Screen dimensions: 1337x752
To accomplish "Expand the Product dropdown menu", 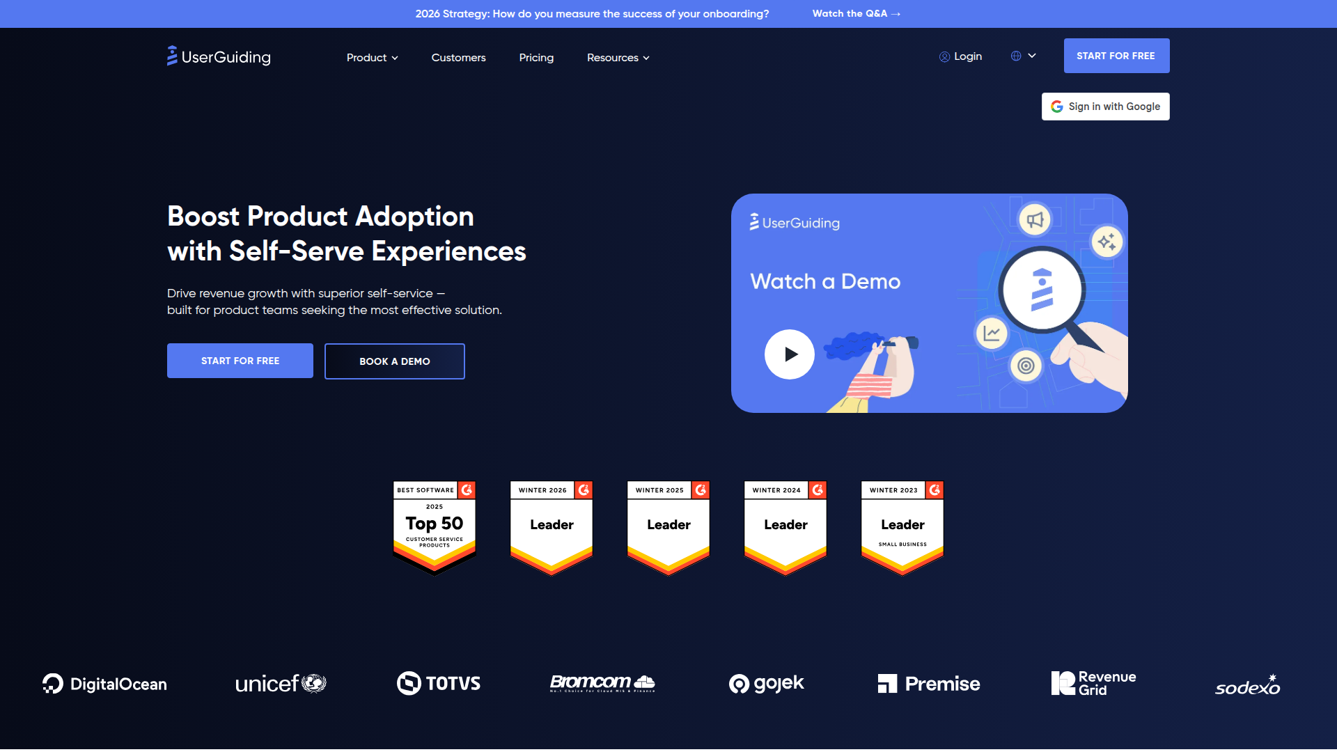I will [372, 58].
